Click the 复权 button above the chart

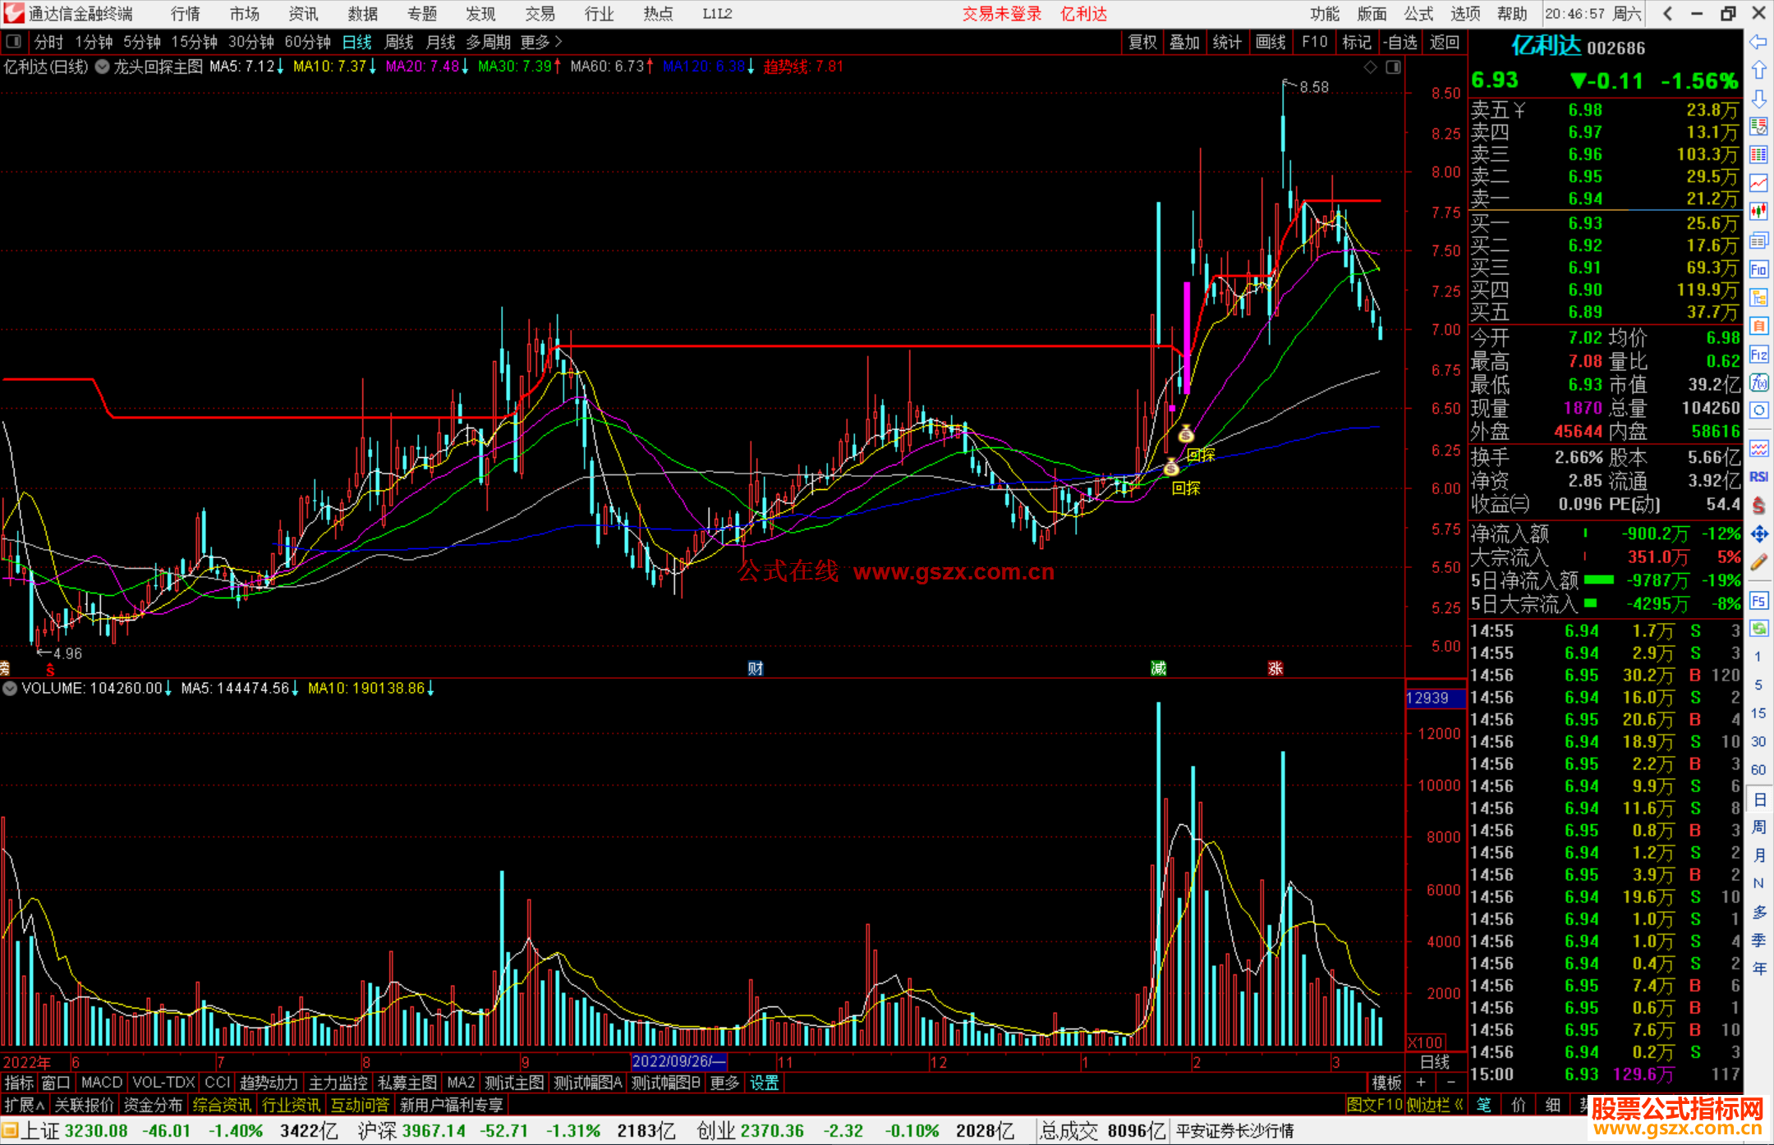pyautogui.click(x=1142, y=42)
